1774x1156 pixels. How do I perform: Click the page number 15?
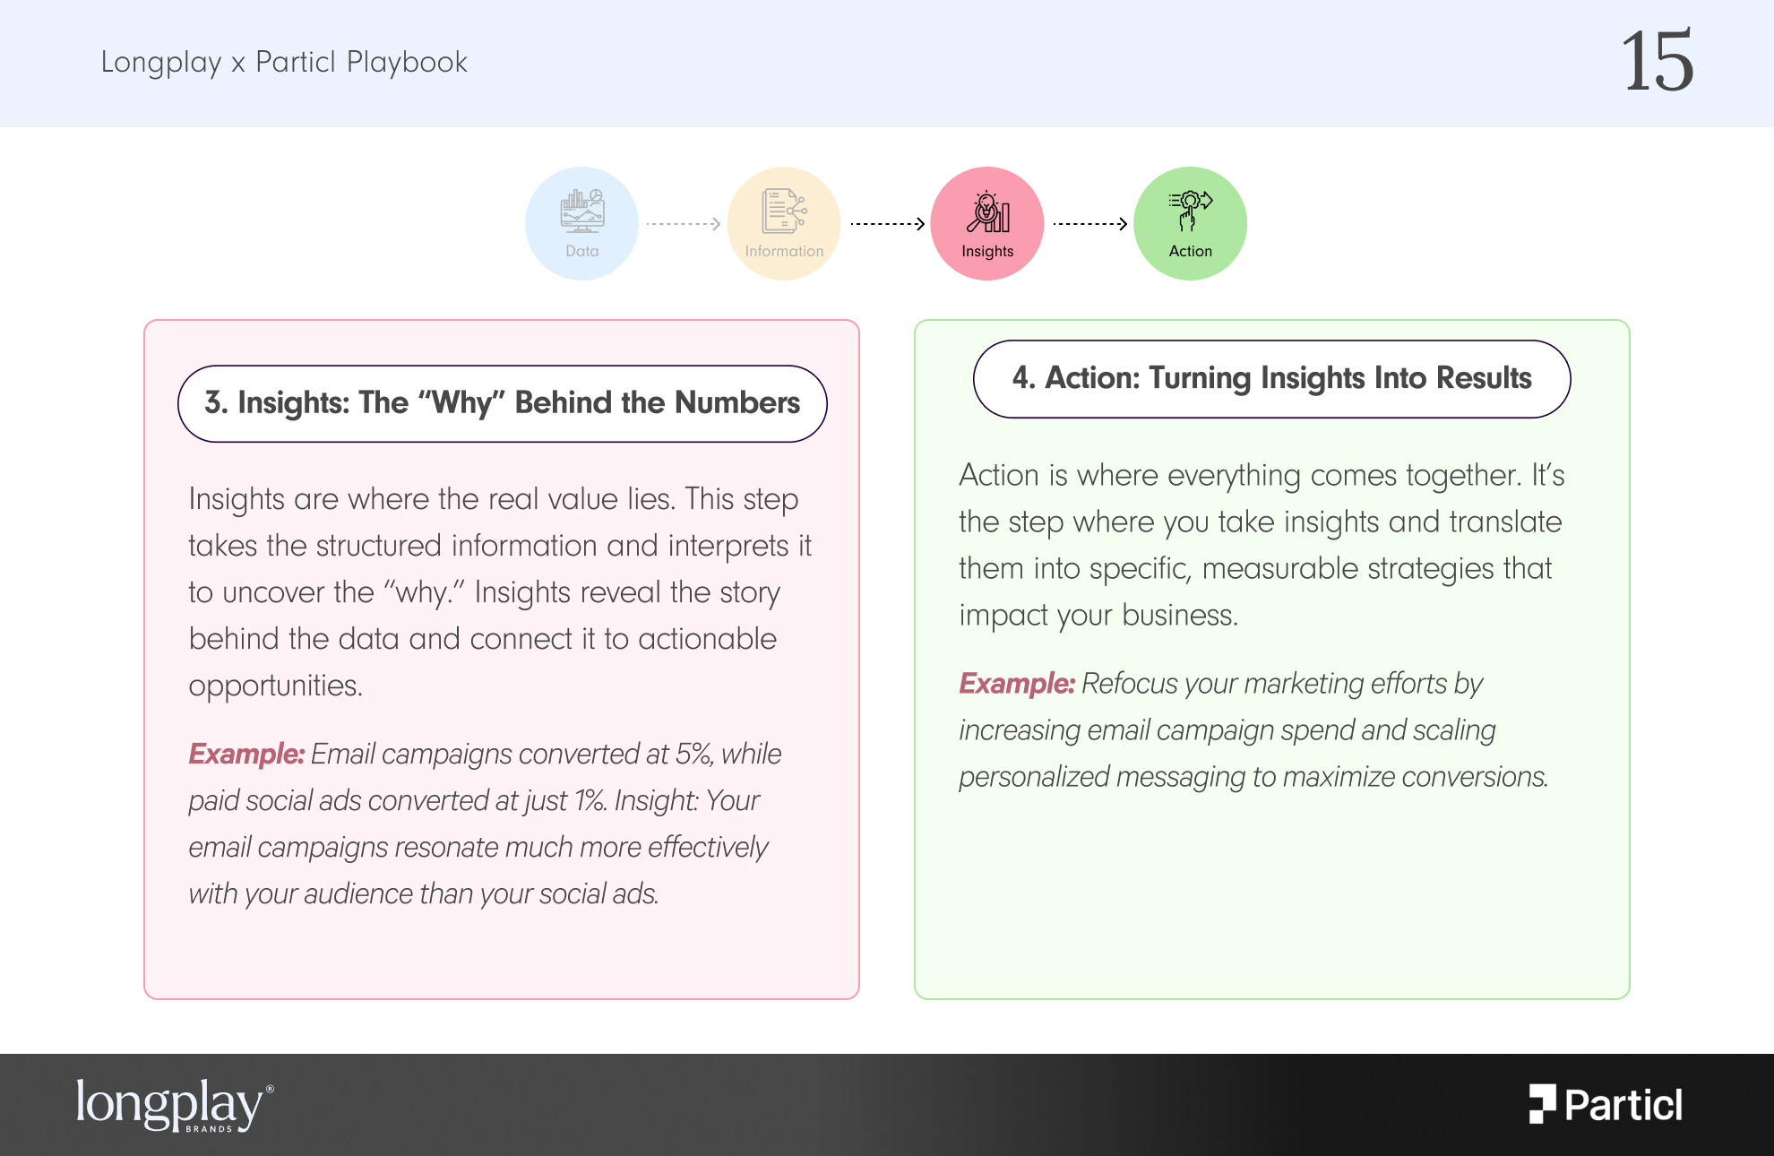[1658, 61]
